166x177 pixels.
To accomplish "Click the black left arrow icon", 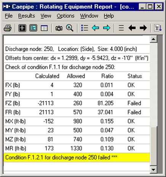I will click(132, 28).
